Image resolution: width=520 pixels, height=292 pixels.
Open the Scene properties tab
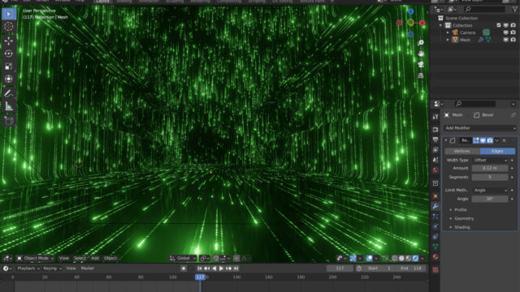coord(435,160)
